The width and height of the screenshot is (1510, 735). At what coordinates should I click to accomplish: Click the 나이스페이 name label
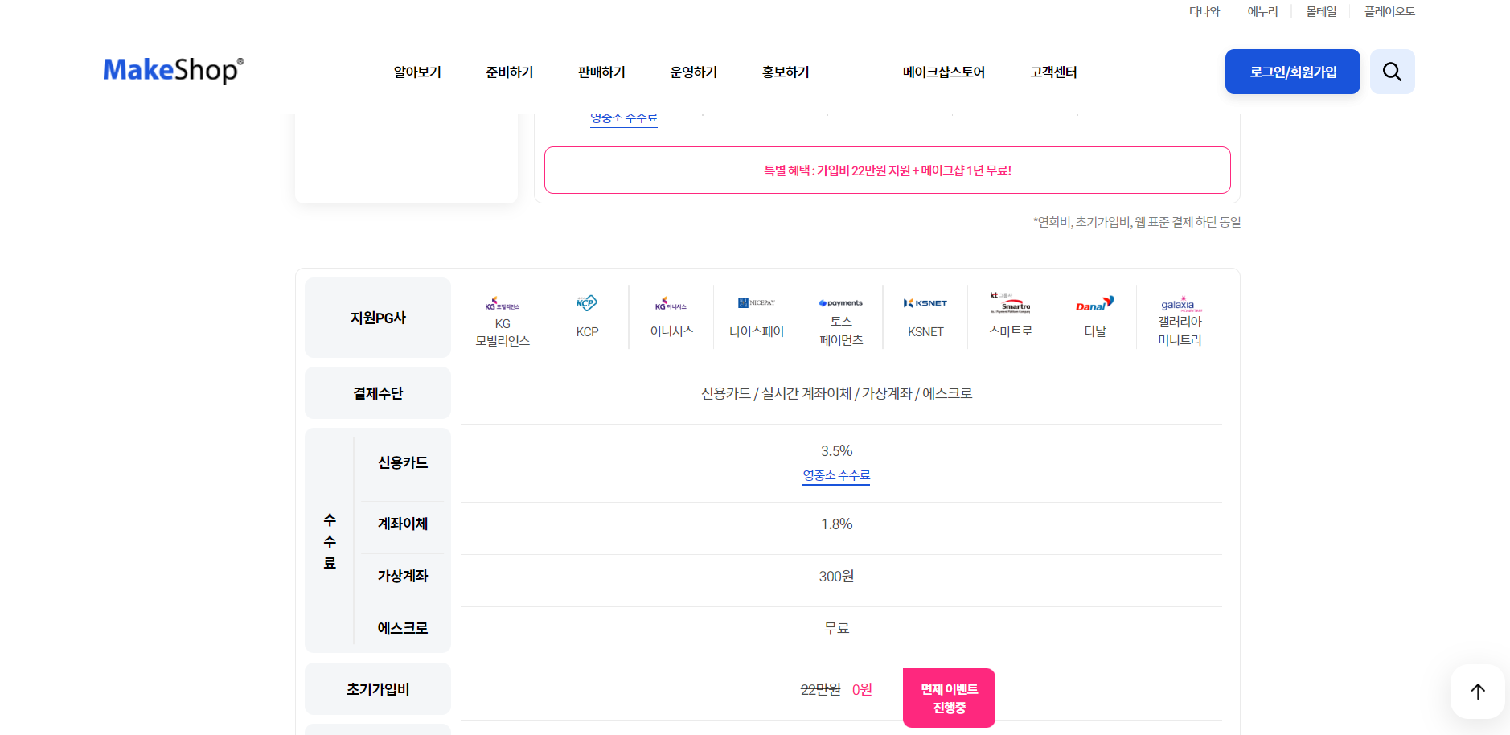click(757, 331)
